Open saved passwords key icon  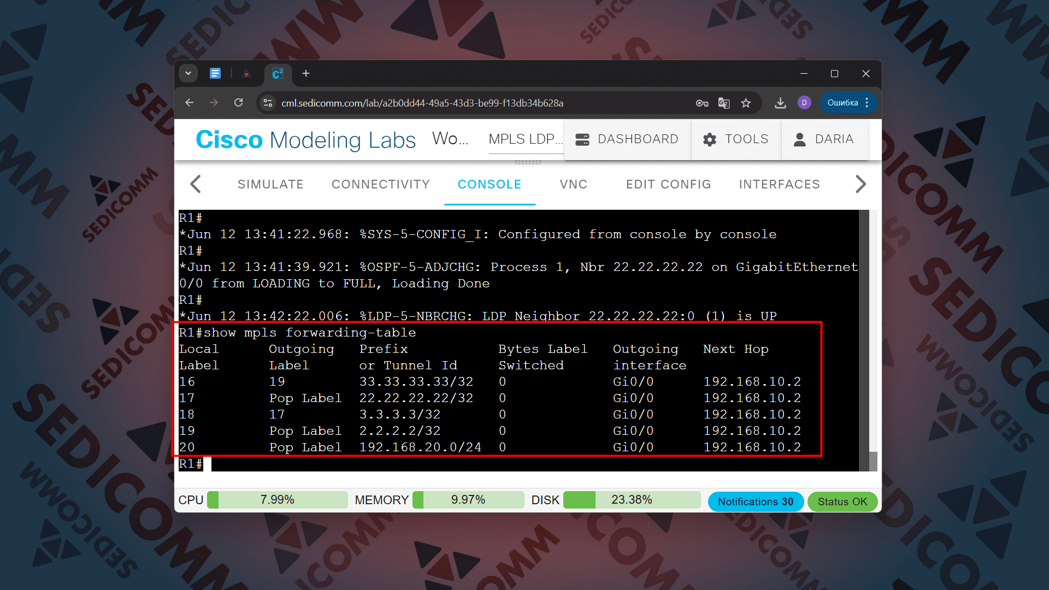702,103
